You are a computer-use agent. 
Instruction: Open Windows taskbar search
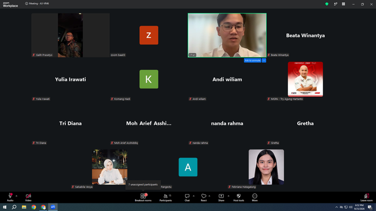point(14,207)
